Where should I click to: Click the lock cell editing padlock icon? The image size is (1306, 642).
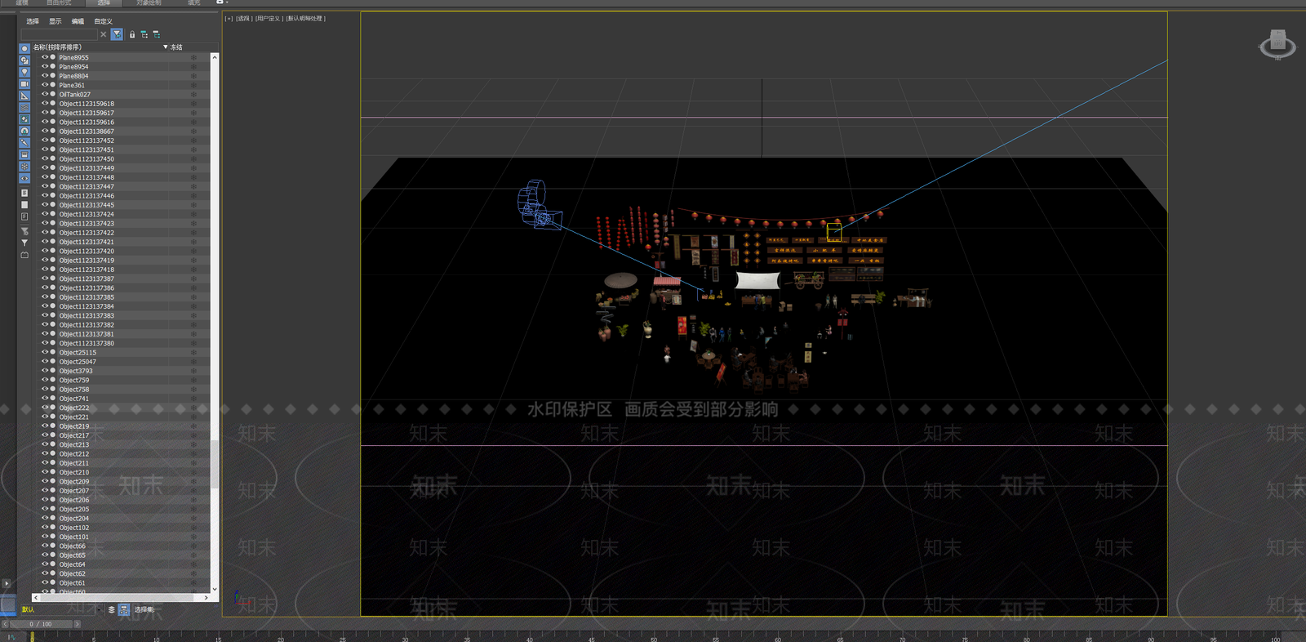tap(131, 34)
